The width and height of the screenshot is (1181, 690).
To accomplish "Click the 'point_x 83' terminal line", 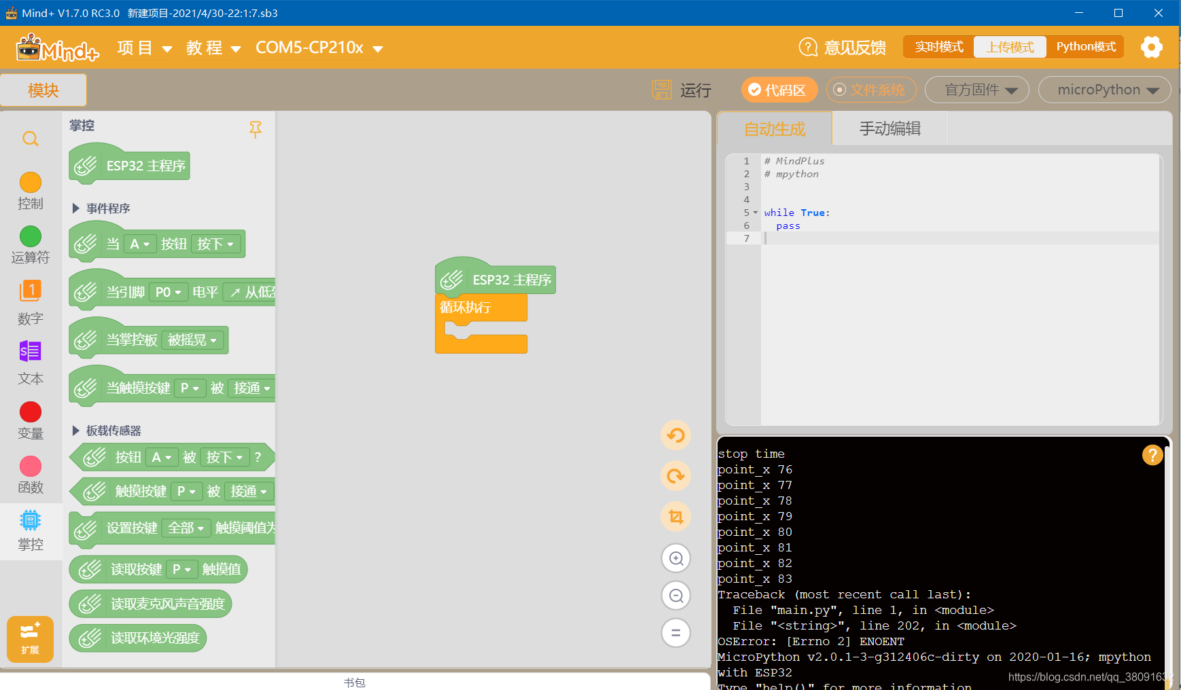I will (755, 579).
